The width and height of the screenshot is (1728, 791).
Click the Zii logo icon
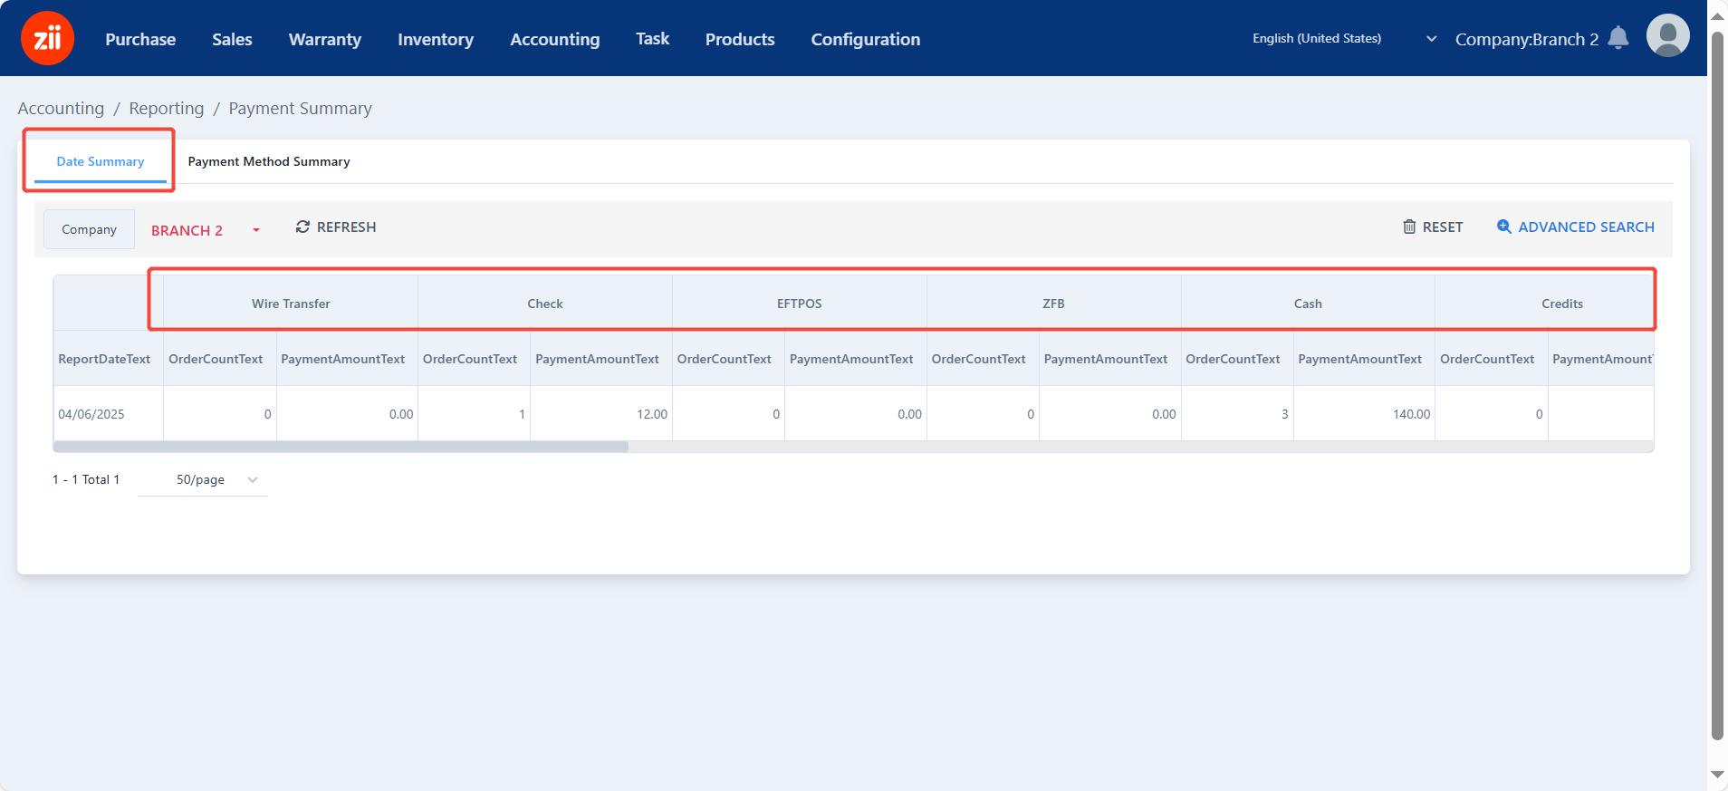pyautogui.click(x=47, y=38)
